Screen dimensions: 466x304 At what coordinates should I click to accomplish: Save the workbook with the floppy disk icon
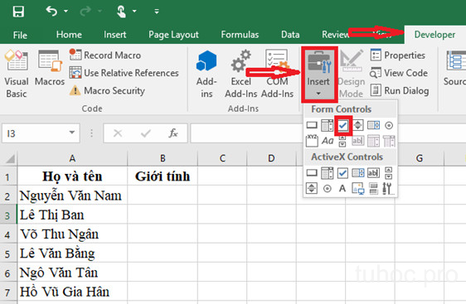(18, 12)
